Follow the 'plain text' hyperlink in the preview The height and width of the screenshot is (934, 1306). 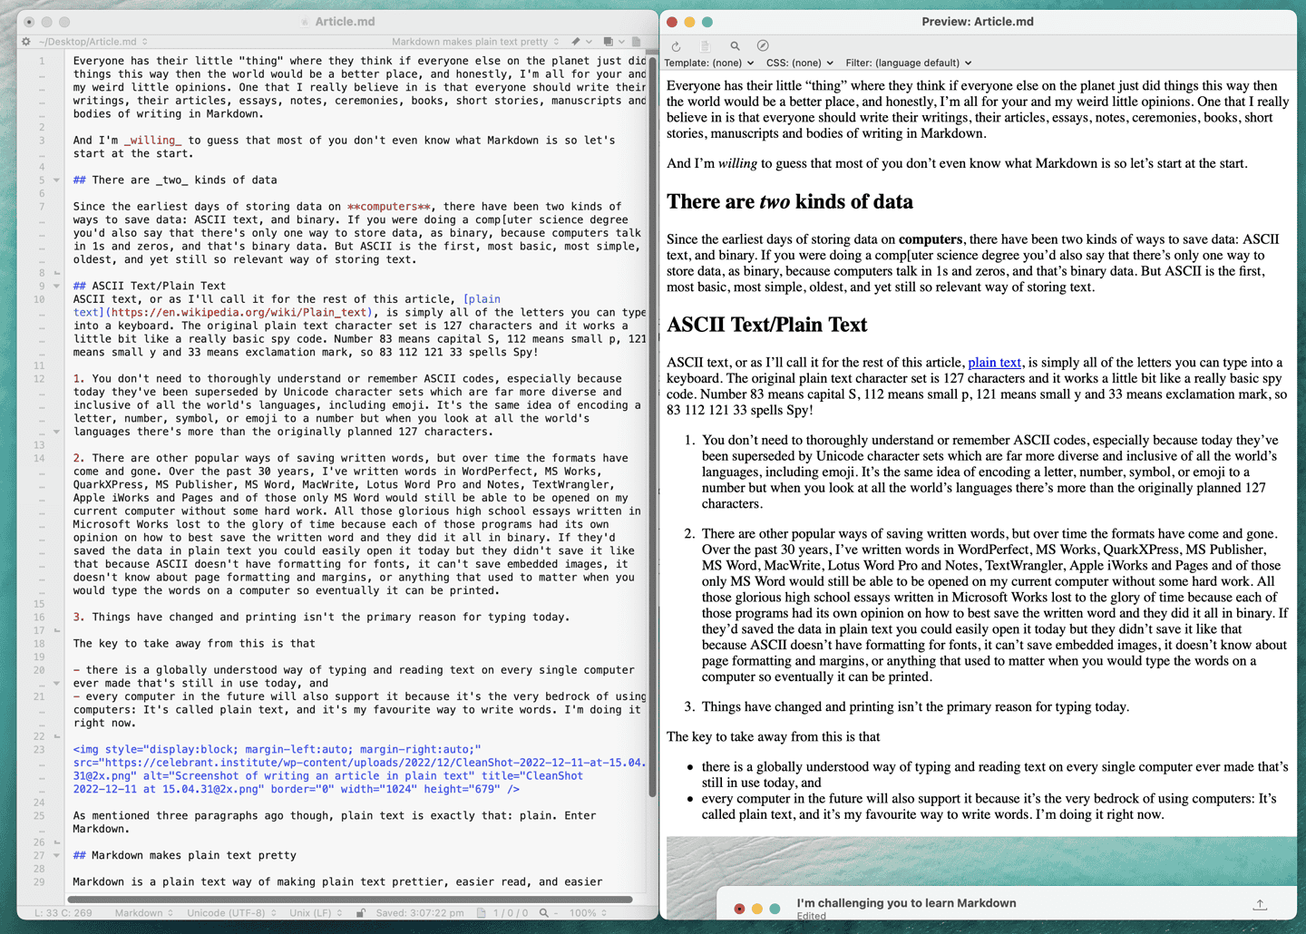click(994, 362)
